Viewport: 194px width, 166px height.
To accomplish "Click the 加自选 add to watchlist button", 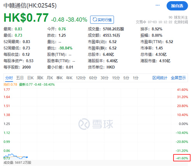I will pos(177,6).
